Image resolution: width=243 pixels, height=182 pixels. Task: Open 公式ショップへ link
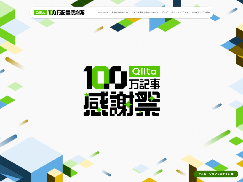[x=180, y=12]
